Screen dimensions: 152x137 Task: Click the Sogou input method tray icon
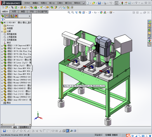pos(128,136)
